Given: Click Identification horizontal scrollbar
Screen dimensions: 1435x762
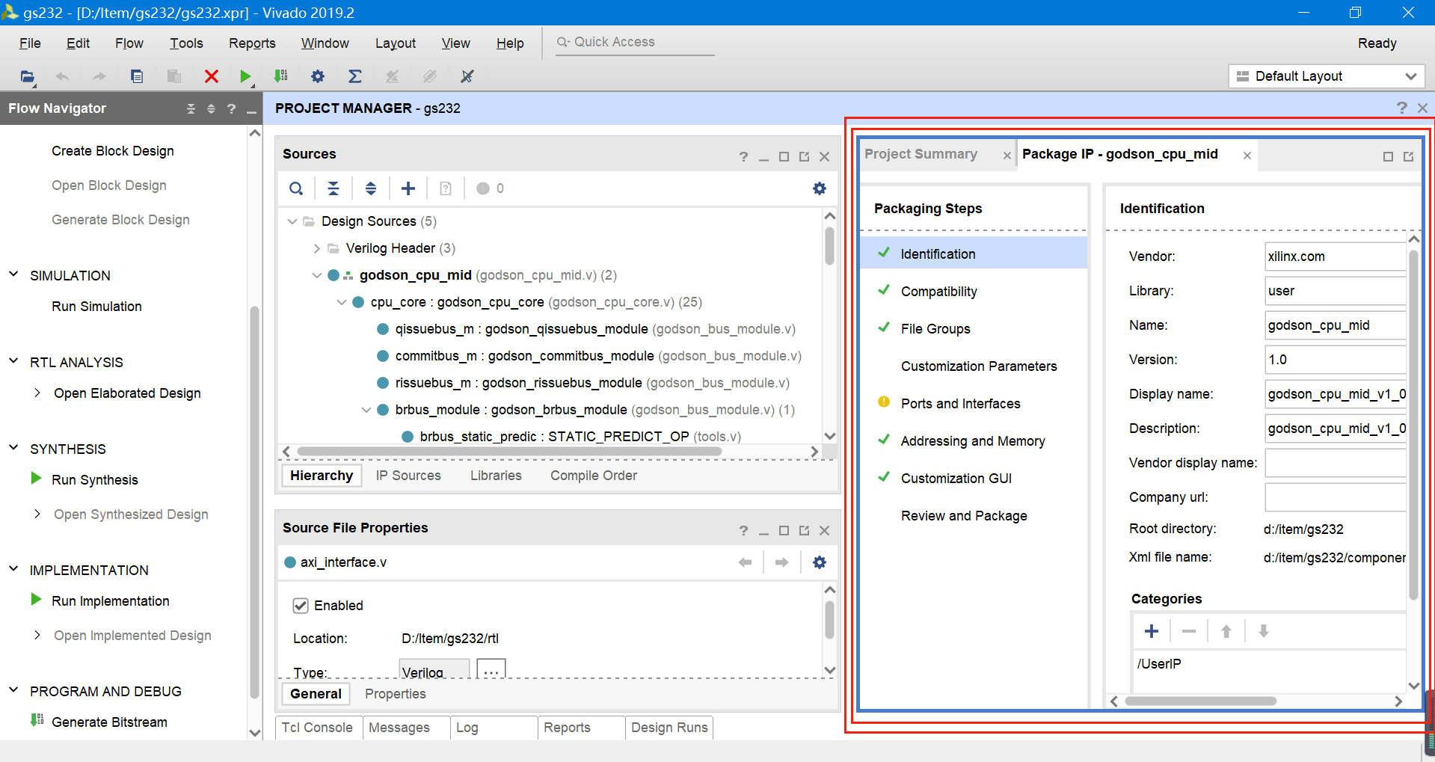Looking at the screenshot, I should [x=1201, y=701].
